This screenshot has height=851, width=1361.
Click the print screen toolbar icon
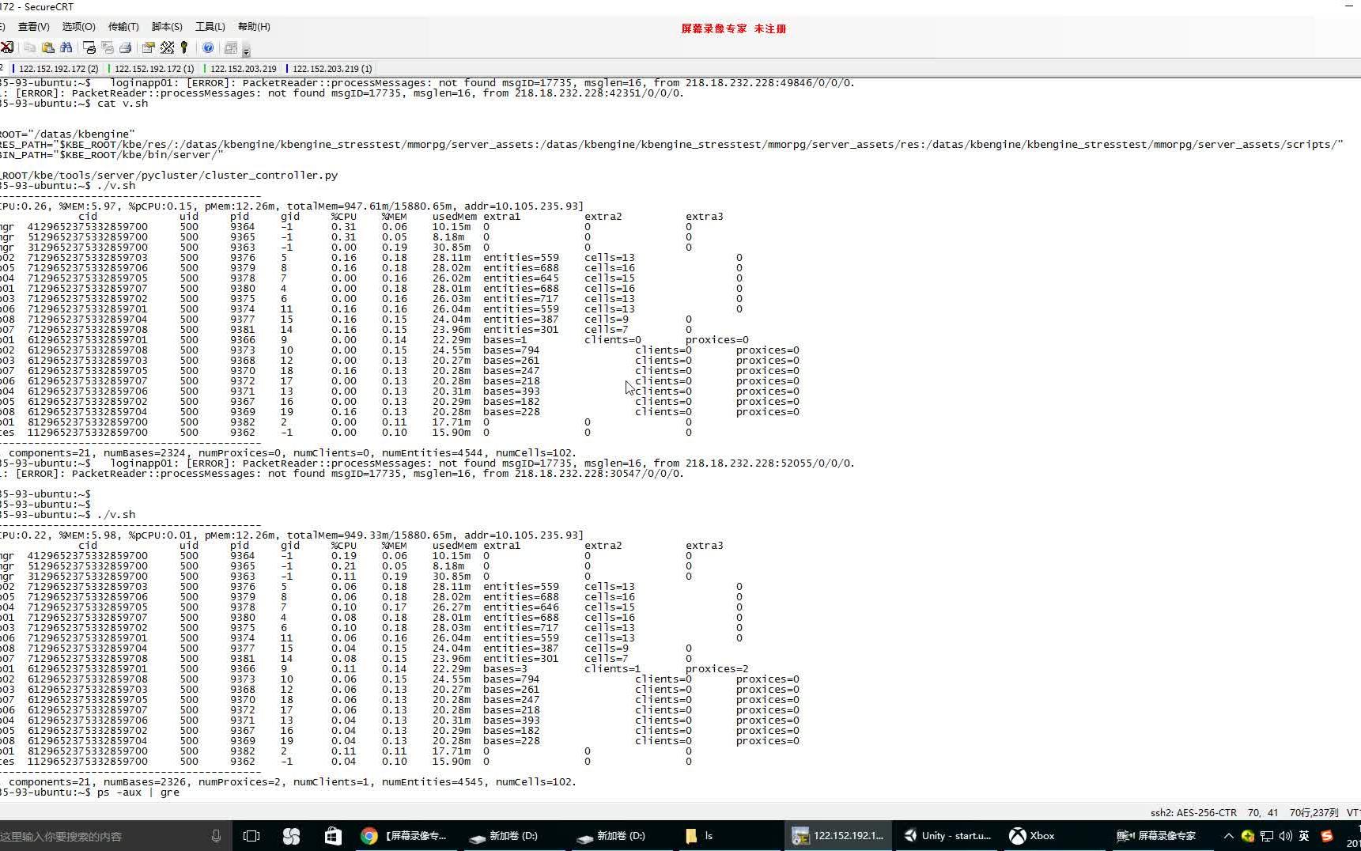point(89,47)
